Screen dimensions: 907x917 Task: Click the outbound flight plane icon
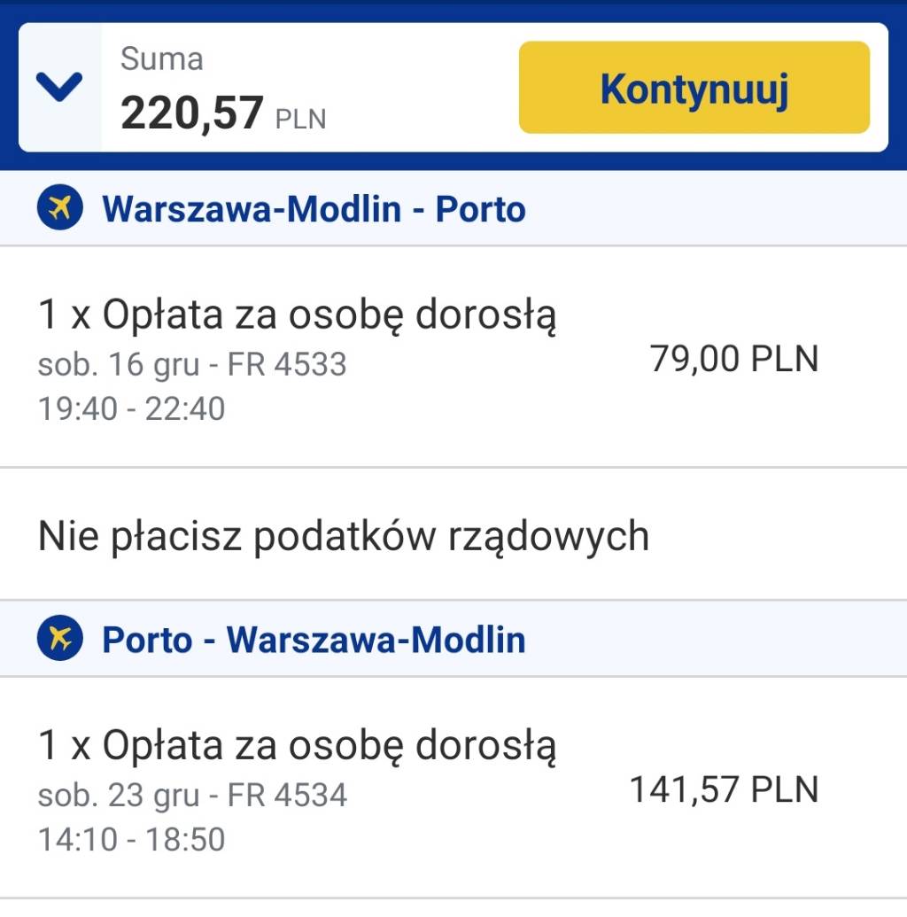(x=59, y=207)
